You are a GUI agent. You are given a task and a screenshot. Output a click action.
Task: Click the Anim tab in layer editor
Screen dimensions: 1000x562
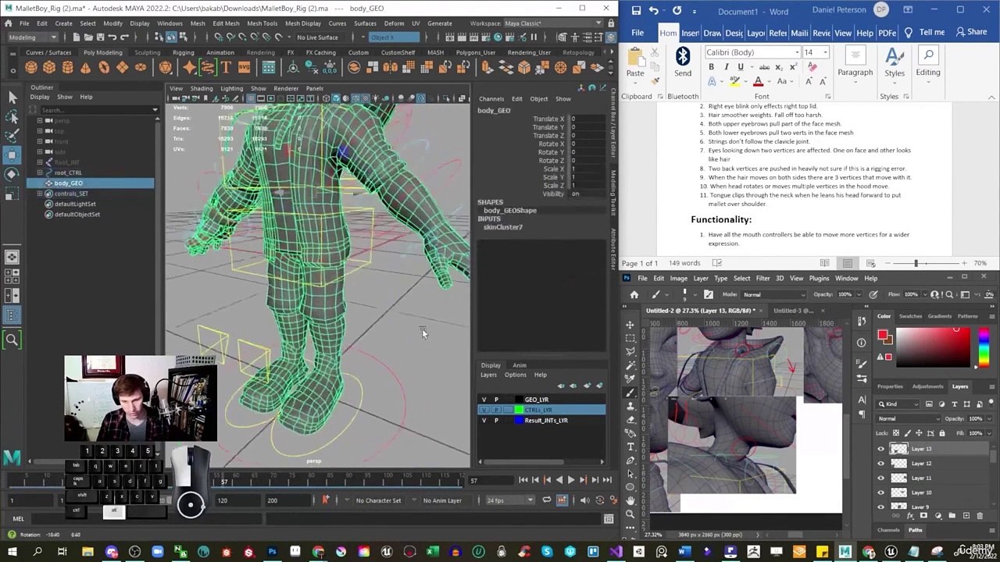point(519,365)
